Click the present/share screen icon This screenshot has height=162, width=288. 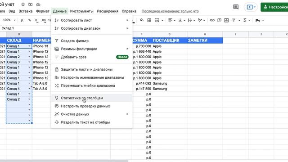(x=250, y=7)
